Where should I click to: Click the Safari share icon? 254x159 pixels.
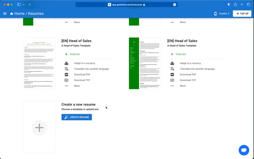235,5
